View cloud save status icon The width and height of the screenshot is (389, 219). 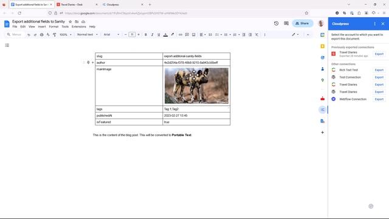(83, 22)
